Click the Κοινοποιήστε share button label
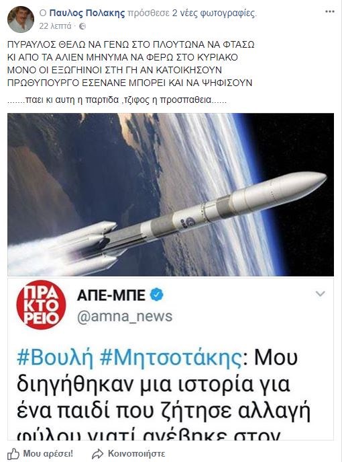The height and width of the screenshot is (462, 342). [137, 454]
